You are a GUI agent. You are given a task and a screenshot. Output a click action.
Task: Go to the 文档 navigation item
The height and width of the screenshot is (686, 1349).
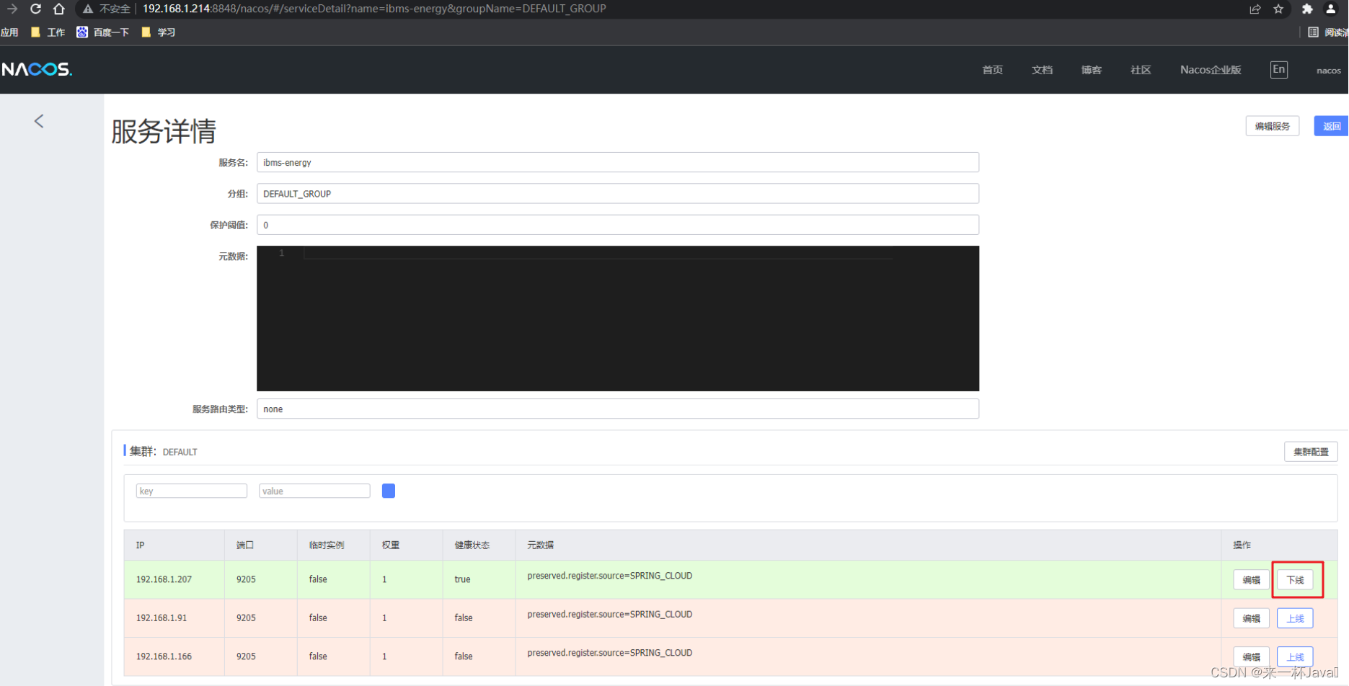pyautogui.click(x=1041, y=69)
